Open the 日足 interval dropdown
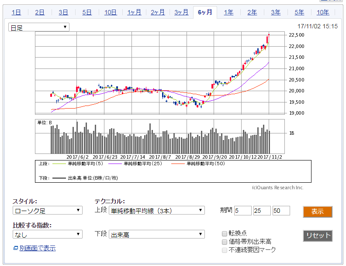The image size is (346, 266). tap(39, 27)
